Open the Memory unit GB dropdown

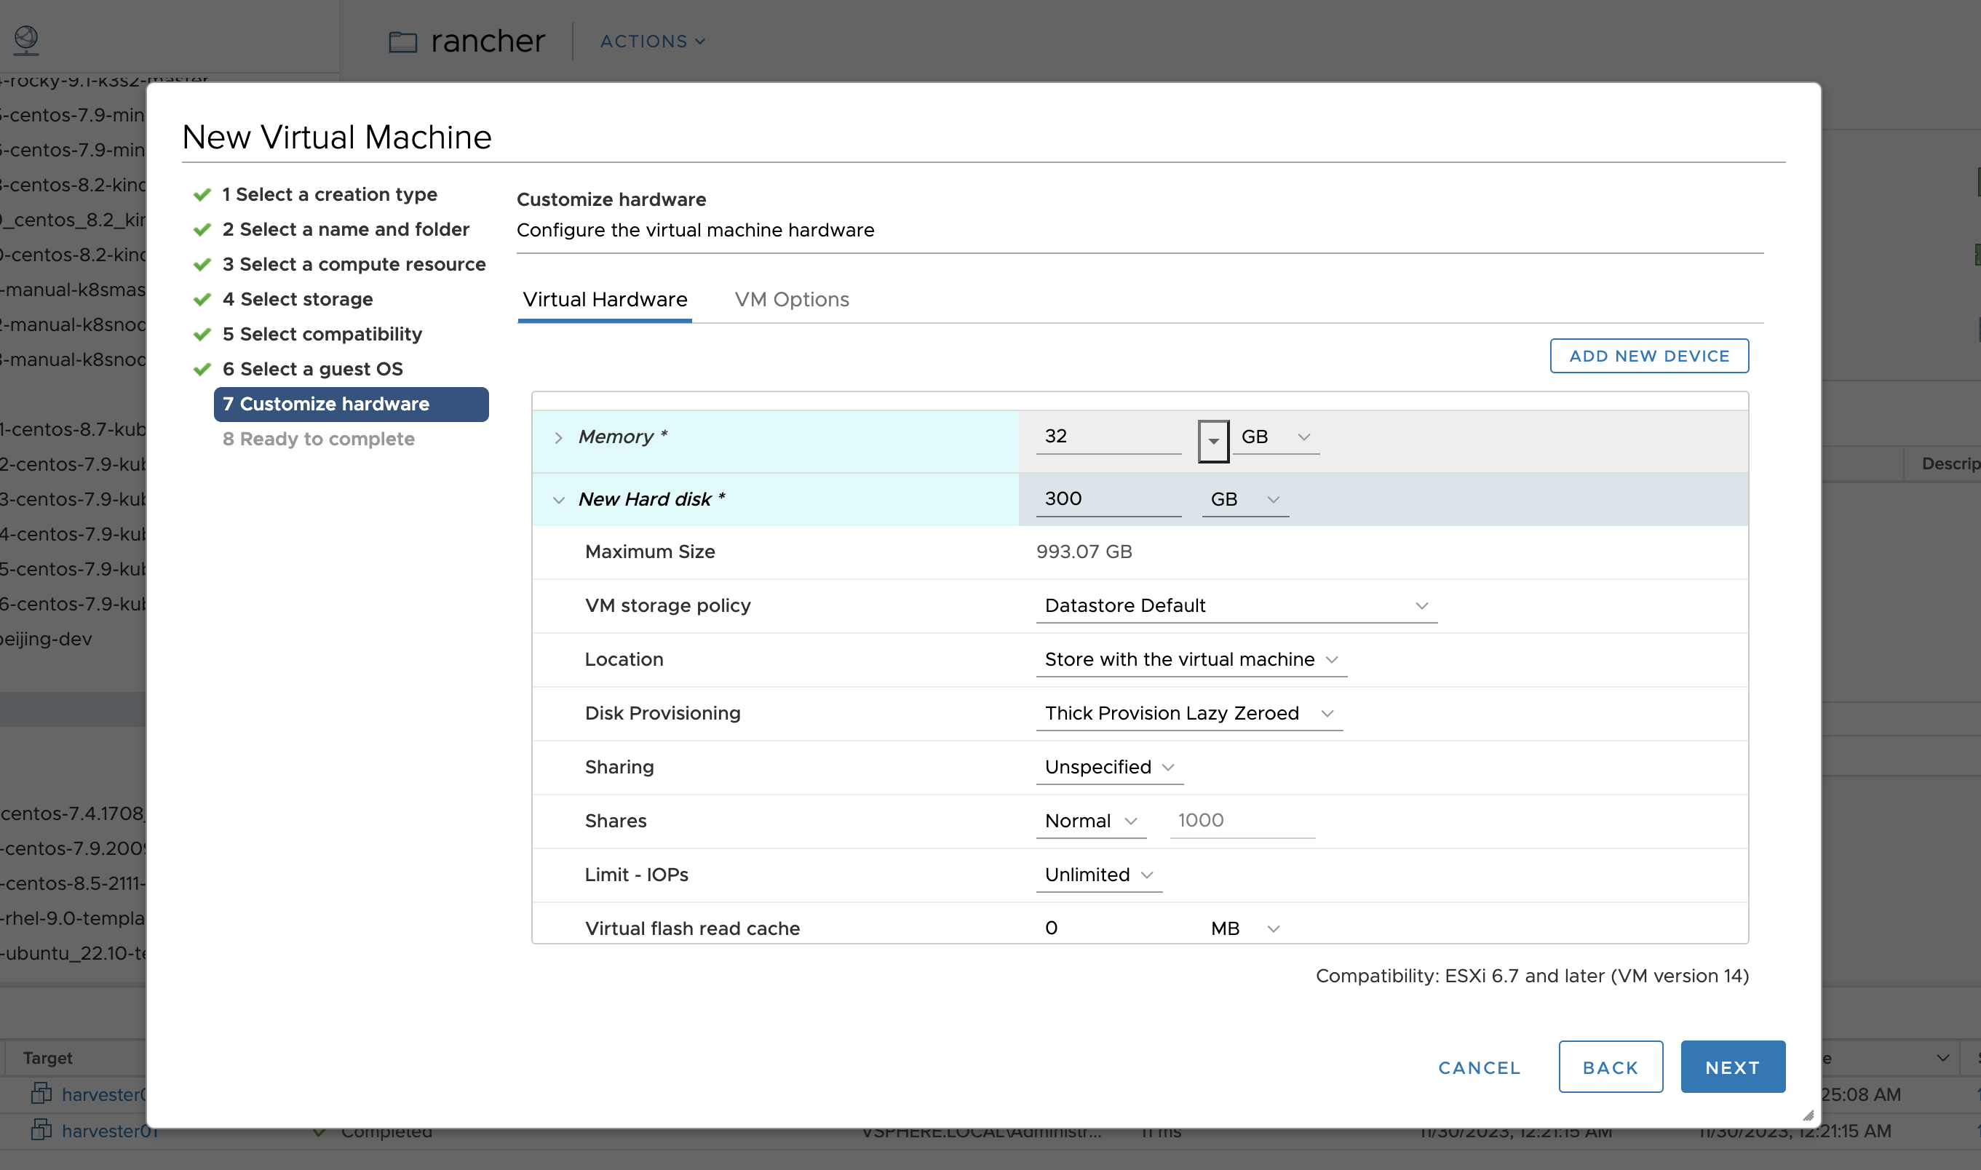[x=1275, y=437]
